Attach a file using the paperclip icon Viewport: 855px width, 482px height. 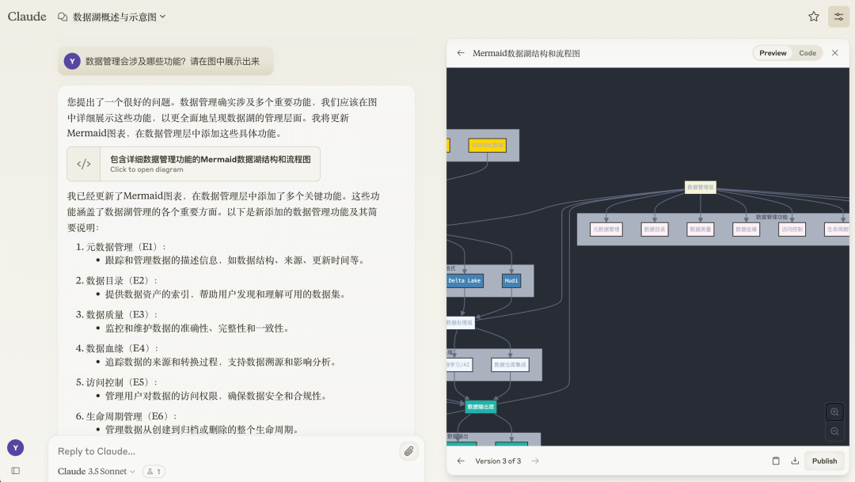coord(409,451)
